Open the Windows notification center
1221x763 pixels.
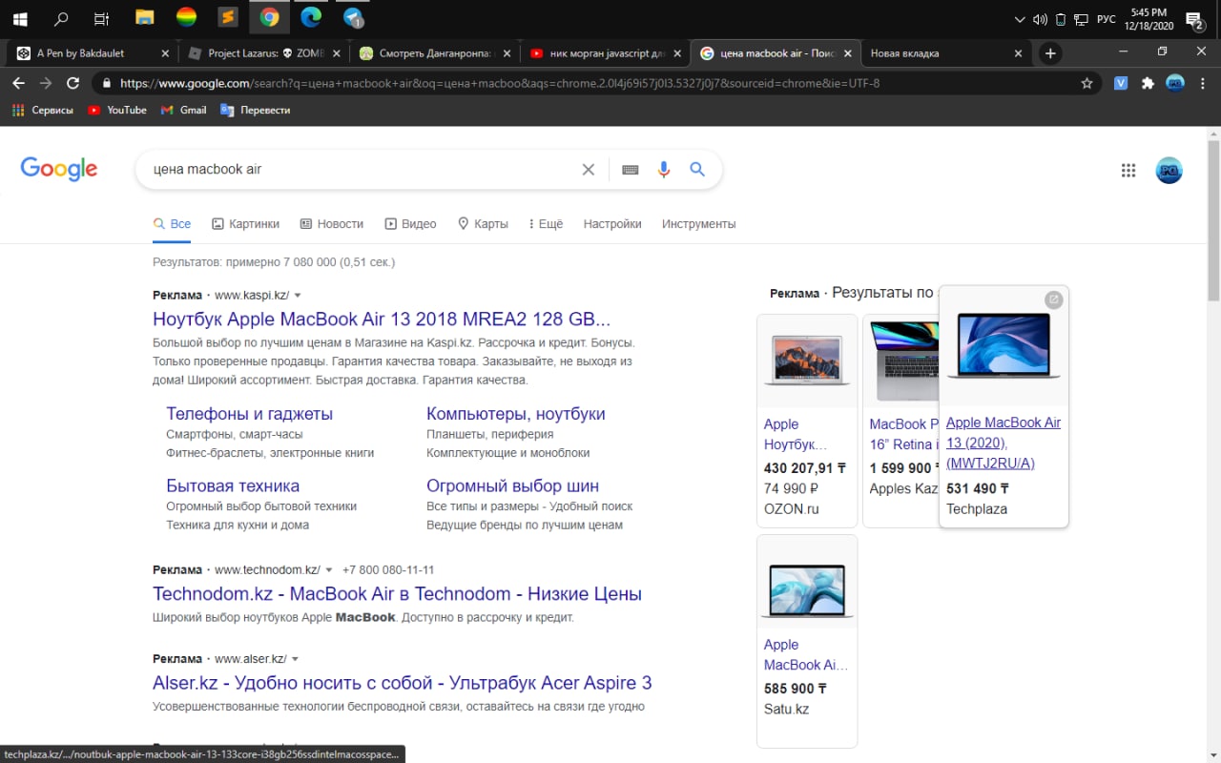[x=1194, y=19]
